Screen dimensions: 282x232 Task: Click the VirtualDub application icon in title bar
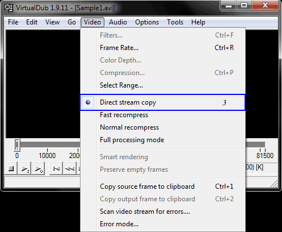click(x=9, y=8)
